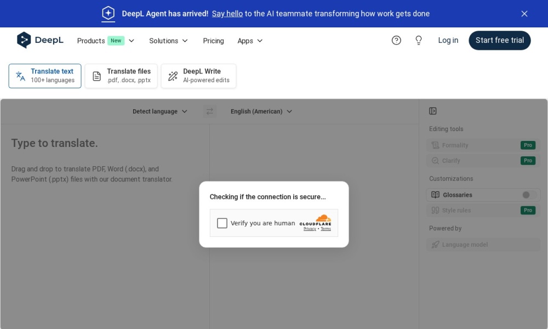Viewport: 548px width, 329px height.
Task: Collapse the editing tools sidebar panel icon
Action: (x=433, y=111)
